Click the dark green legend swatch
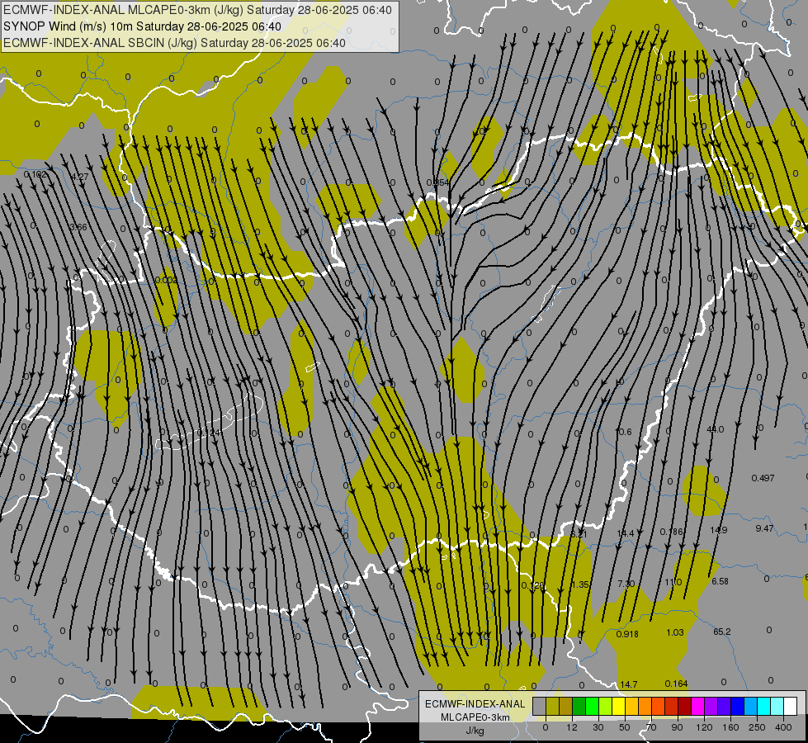Image resolution: width=808 pixels, height=743 pixels. [x=579, y=706]
